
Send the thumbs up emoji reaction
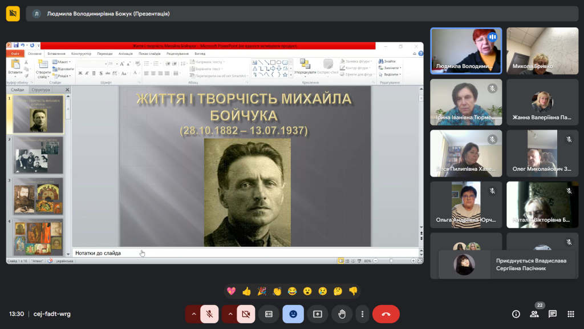pyautogui.click(x=246, y=291)
